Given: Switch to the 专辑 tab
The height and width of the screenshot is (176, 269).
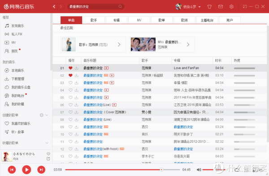Looking at the screenshot, I should 117,20.
